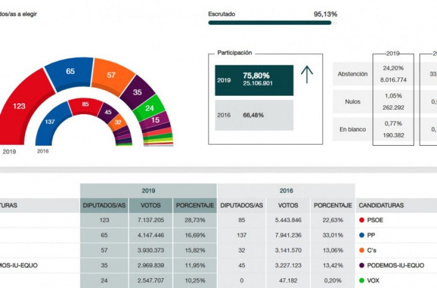The width and height of the screenshot is (437, 288).
Task: Click the 3.930.373 votes cell
Action: pyautogui.click(x=151, y=250)
